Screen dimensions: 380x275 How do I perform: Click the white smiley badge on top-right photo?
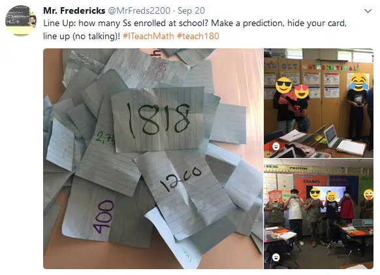[276, 146]
